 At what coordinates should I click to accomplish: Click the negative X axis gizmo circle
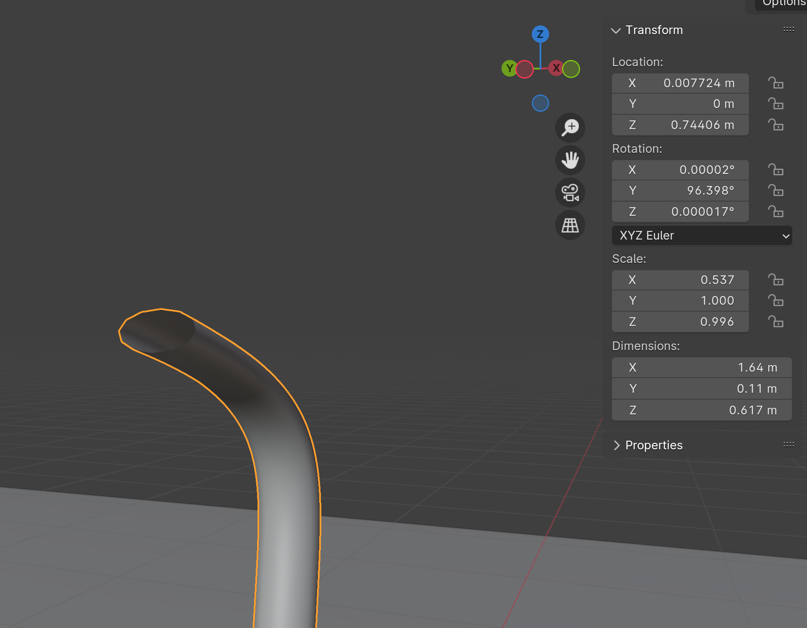tap(524, 69)
